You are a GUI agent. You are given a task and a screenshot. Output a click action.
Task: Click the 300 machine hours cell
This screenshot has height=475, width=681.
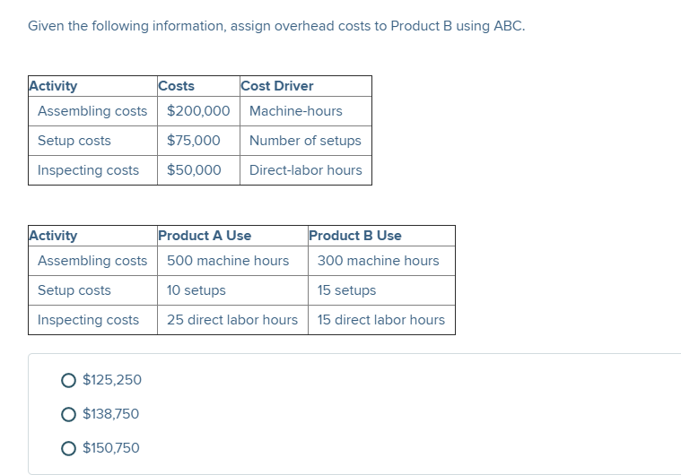381,261
